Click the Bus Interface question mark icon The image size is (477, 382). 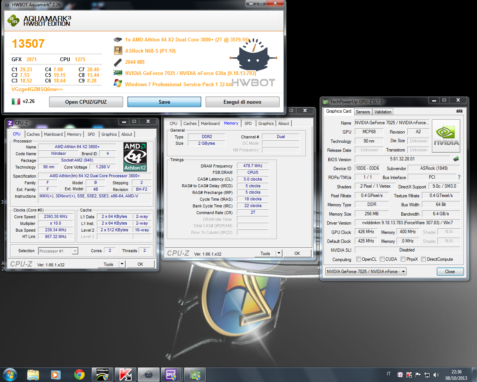pyautogui.click(x=459, y=177)
